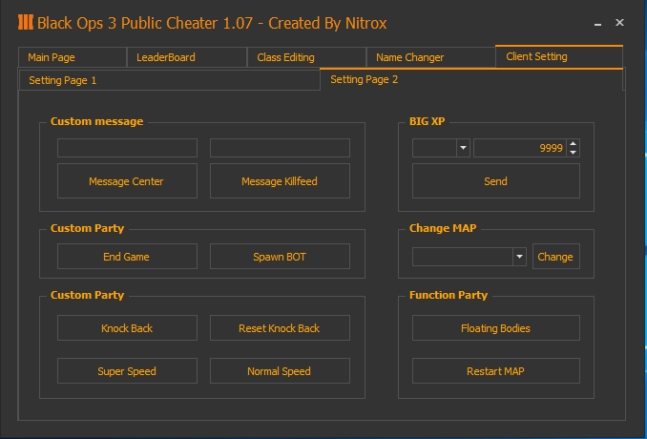Open the LeaderBoard tab
The width and height of the screenshot is (647, 439).
pos(186,57)
